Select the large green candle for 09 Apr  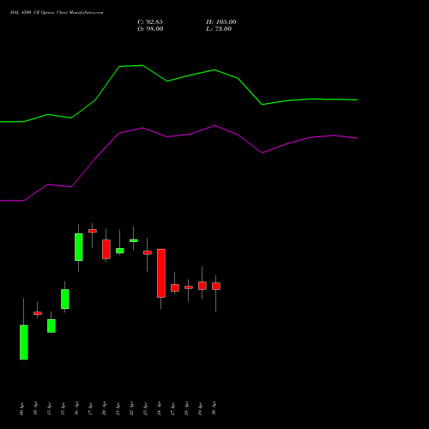pos(24,342)
